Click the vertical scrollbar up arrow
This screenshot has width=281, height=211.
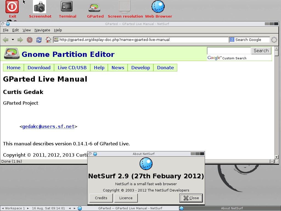[277, 48]
